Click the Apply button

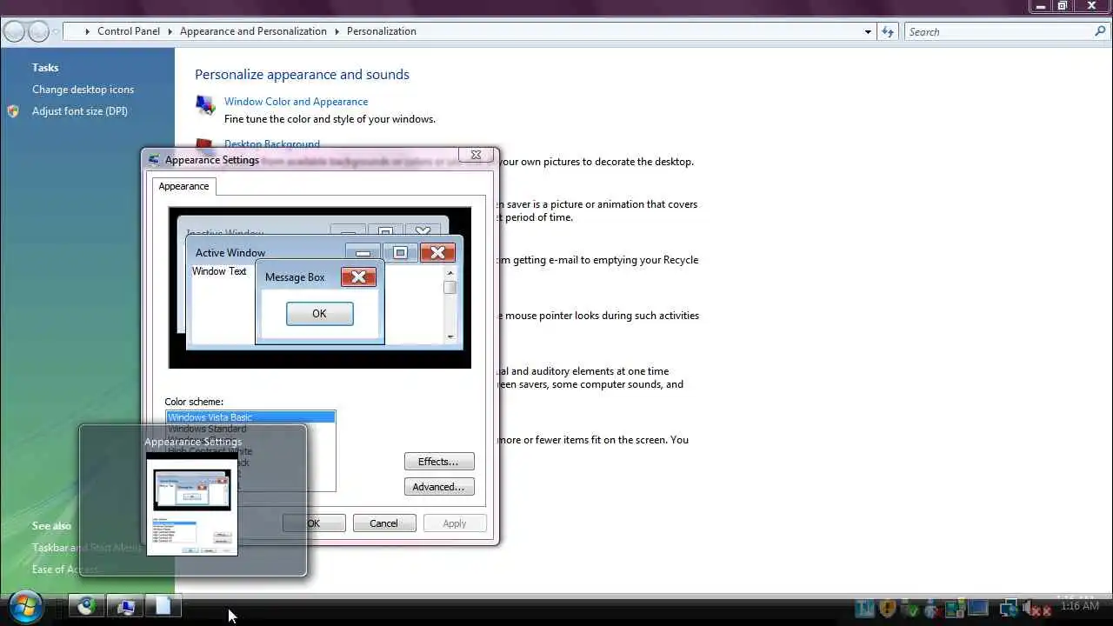455,523
